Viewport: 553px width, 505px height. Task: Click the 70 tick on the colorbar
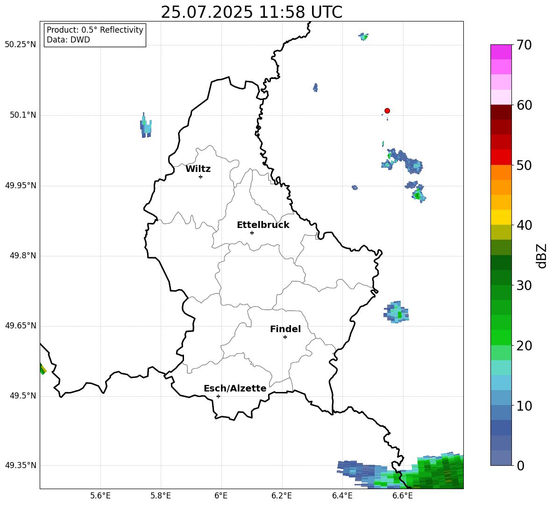tap(524, 45)
